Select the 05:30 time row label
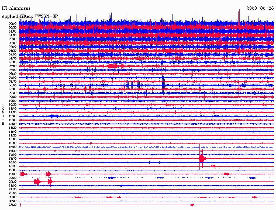The height and width of the screenshot is (210, 276). click(13, 66)
